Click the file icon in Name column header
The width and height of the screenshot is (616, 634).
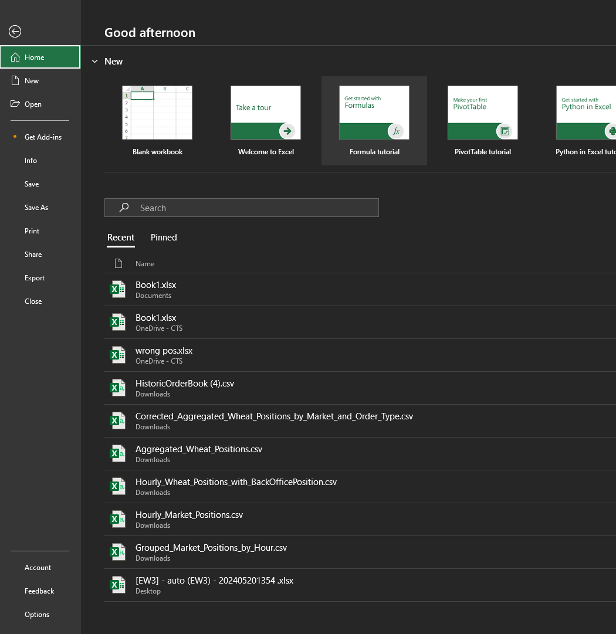119,264
